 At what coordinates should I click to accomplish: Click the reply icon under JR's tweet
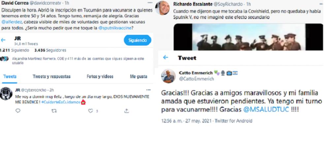[x=18, y=111]
